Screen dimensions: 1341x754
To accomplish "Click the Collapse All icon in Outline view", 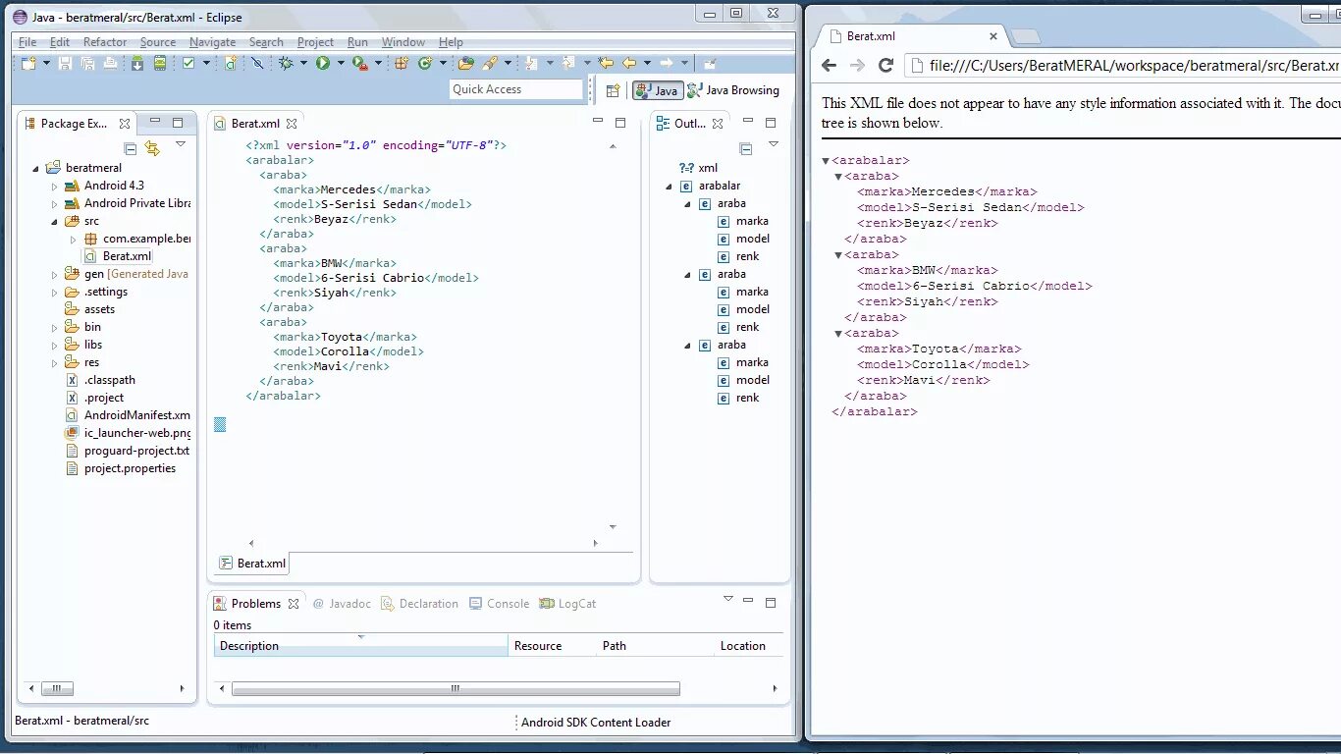I will 746,148.
